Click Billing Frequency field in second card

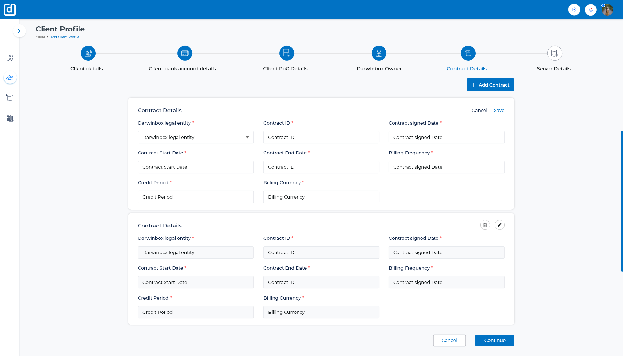point(446,282)
